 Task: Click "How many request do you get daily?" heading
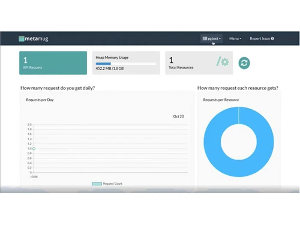coord(58,88)
